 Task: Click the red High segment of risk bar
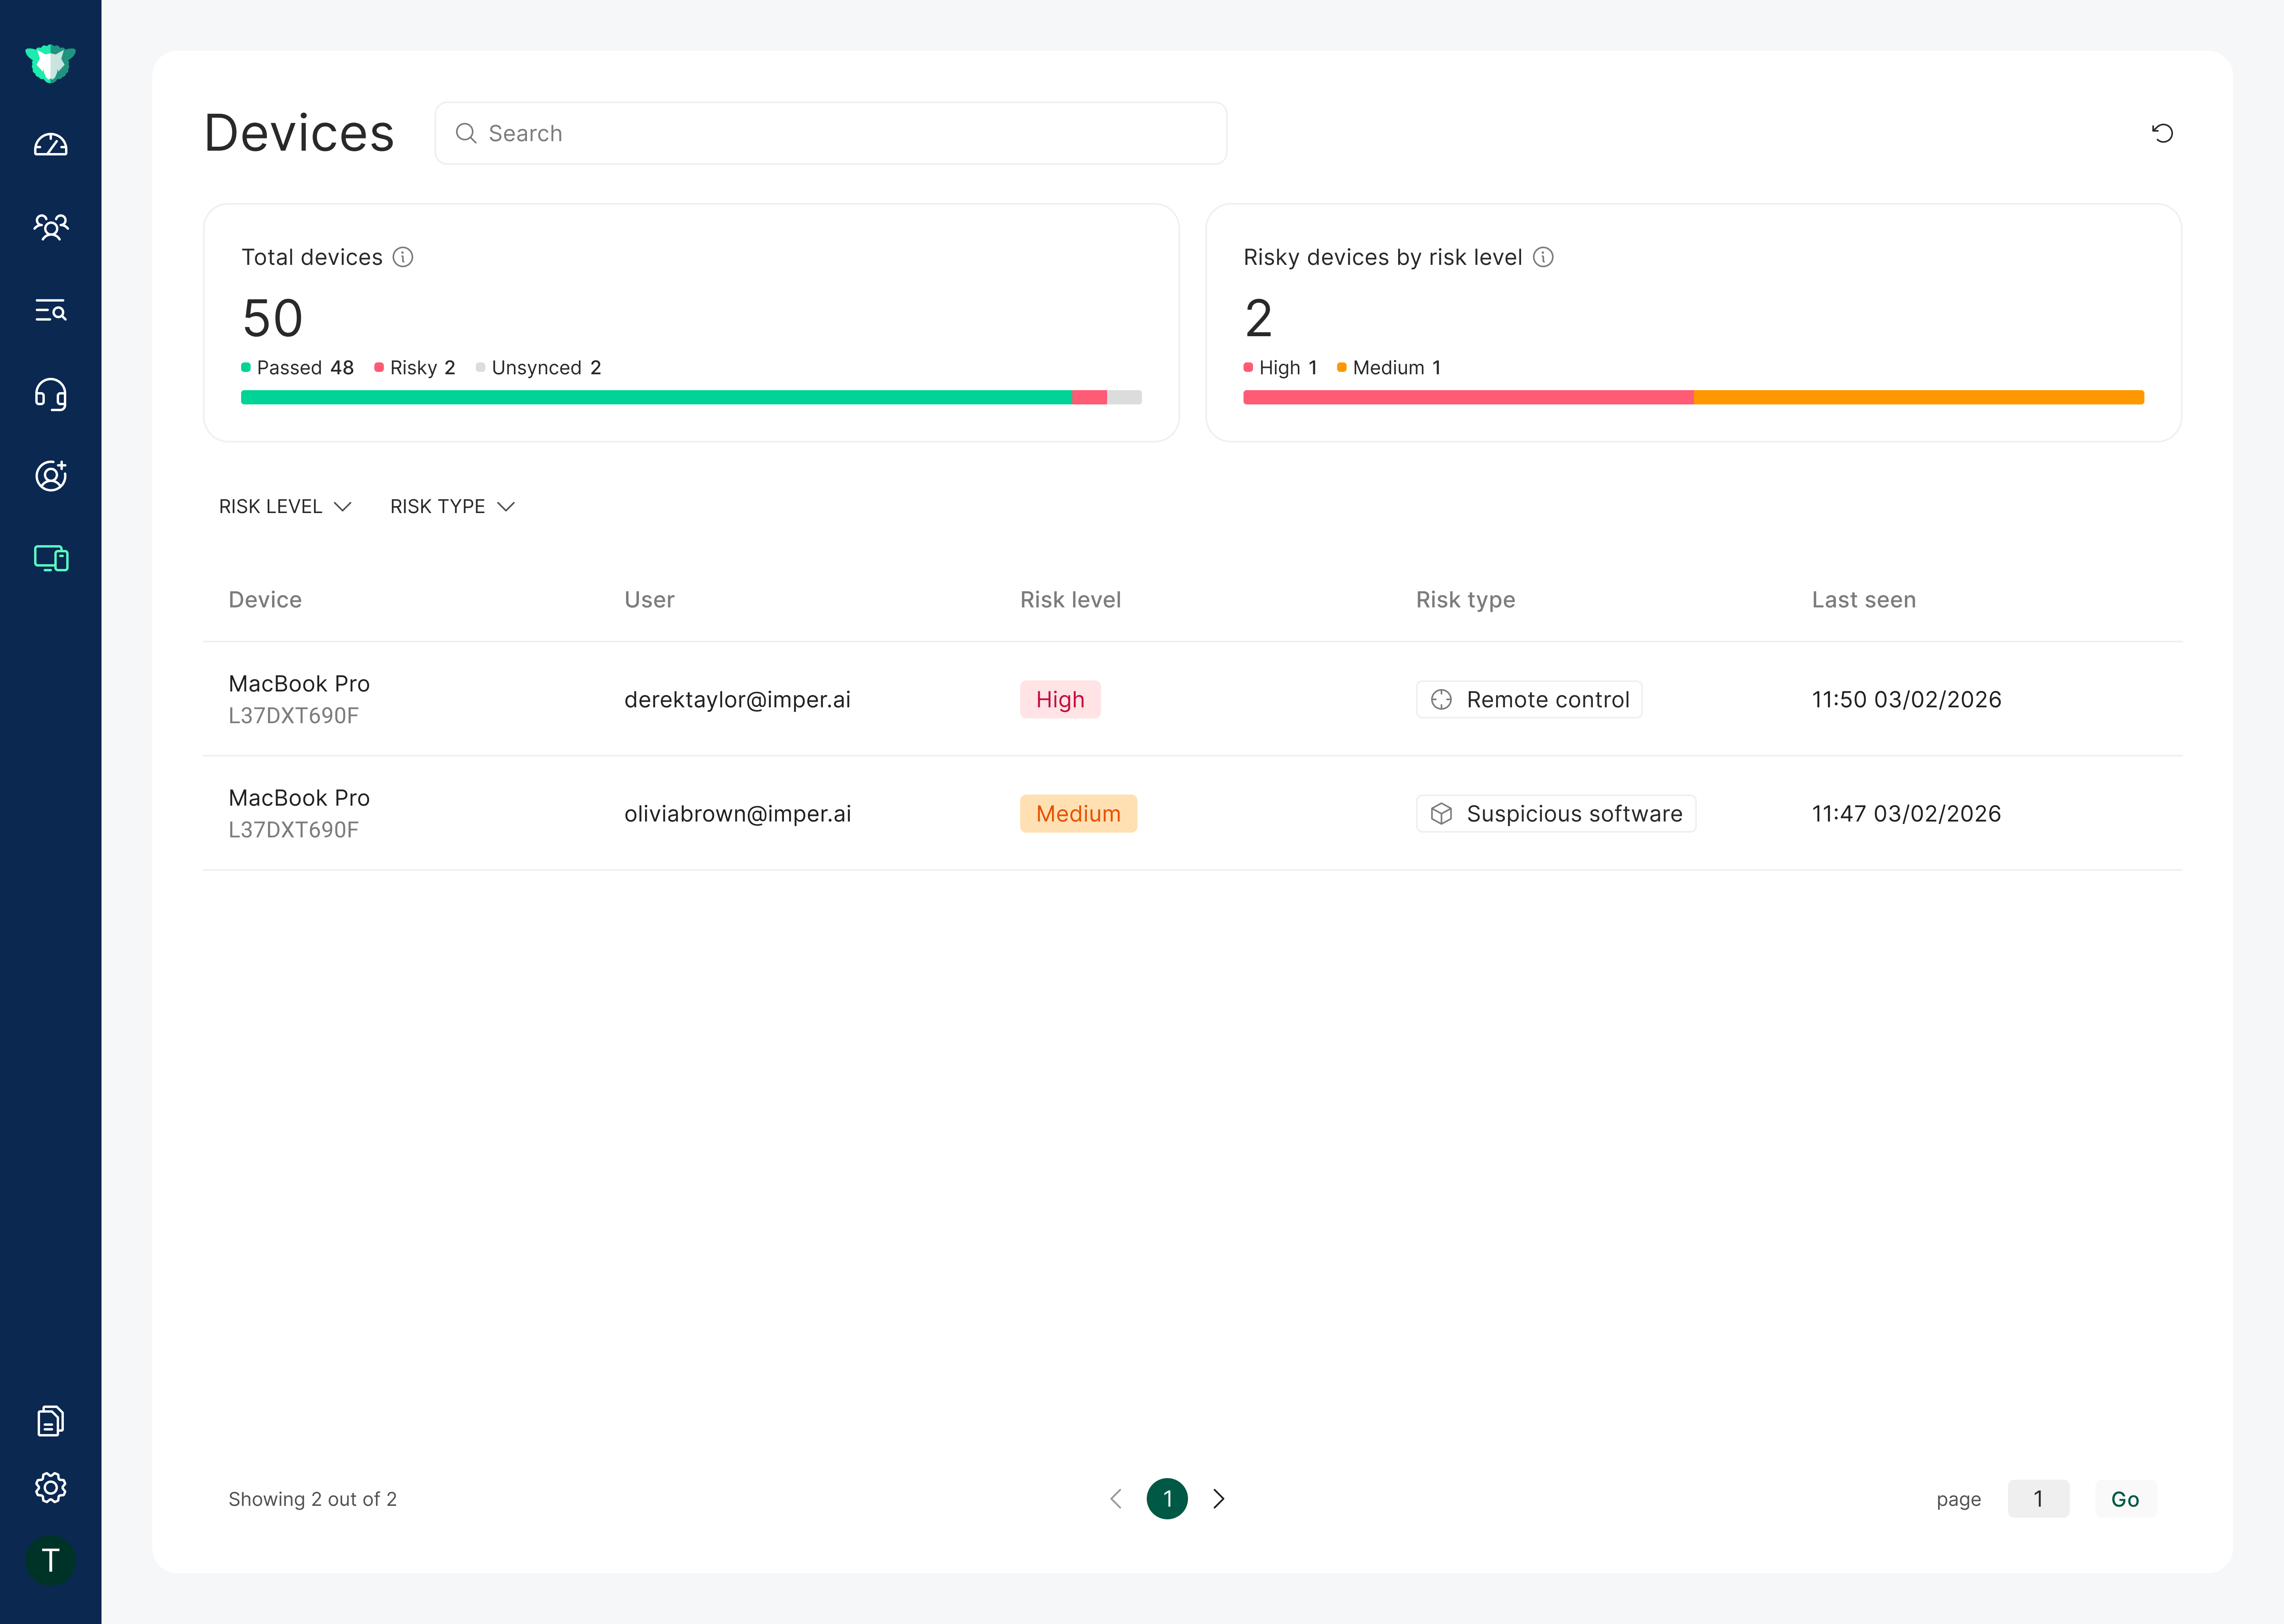coord(1468,397)
